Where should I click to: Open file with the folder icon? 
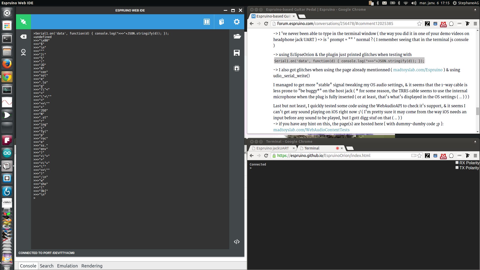(237, 36)
